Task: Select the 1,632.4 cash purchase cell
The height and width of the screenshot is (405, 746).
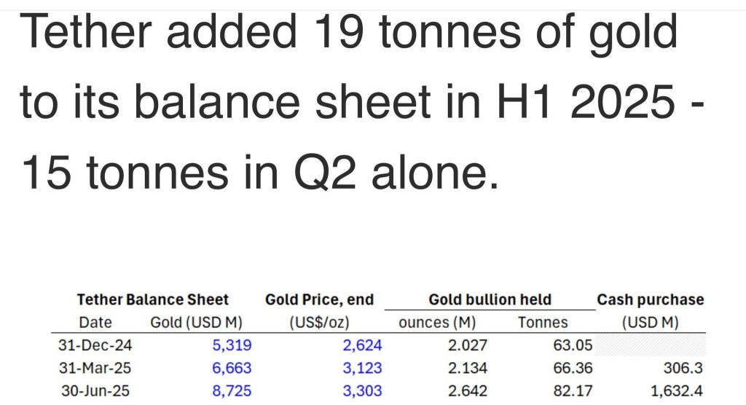Action: [678, 391]
